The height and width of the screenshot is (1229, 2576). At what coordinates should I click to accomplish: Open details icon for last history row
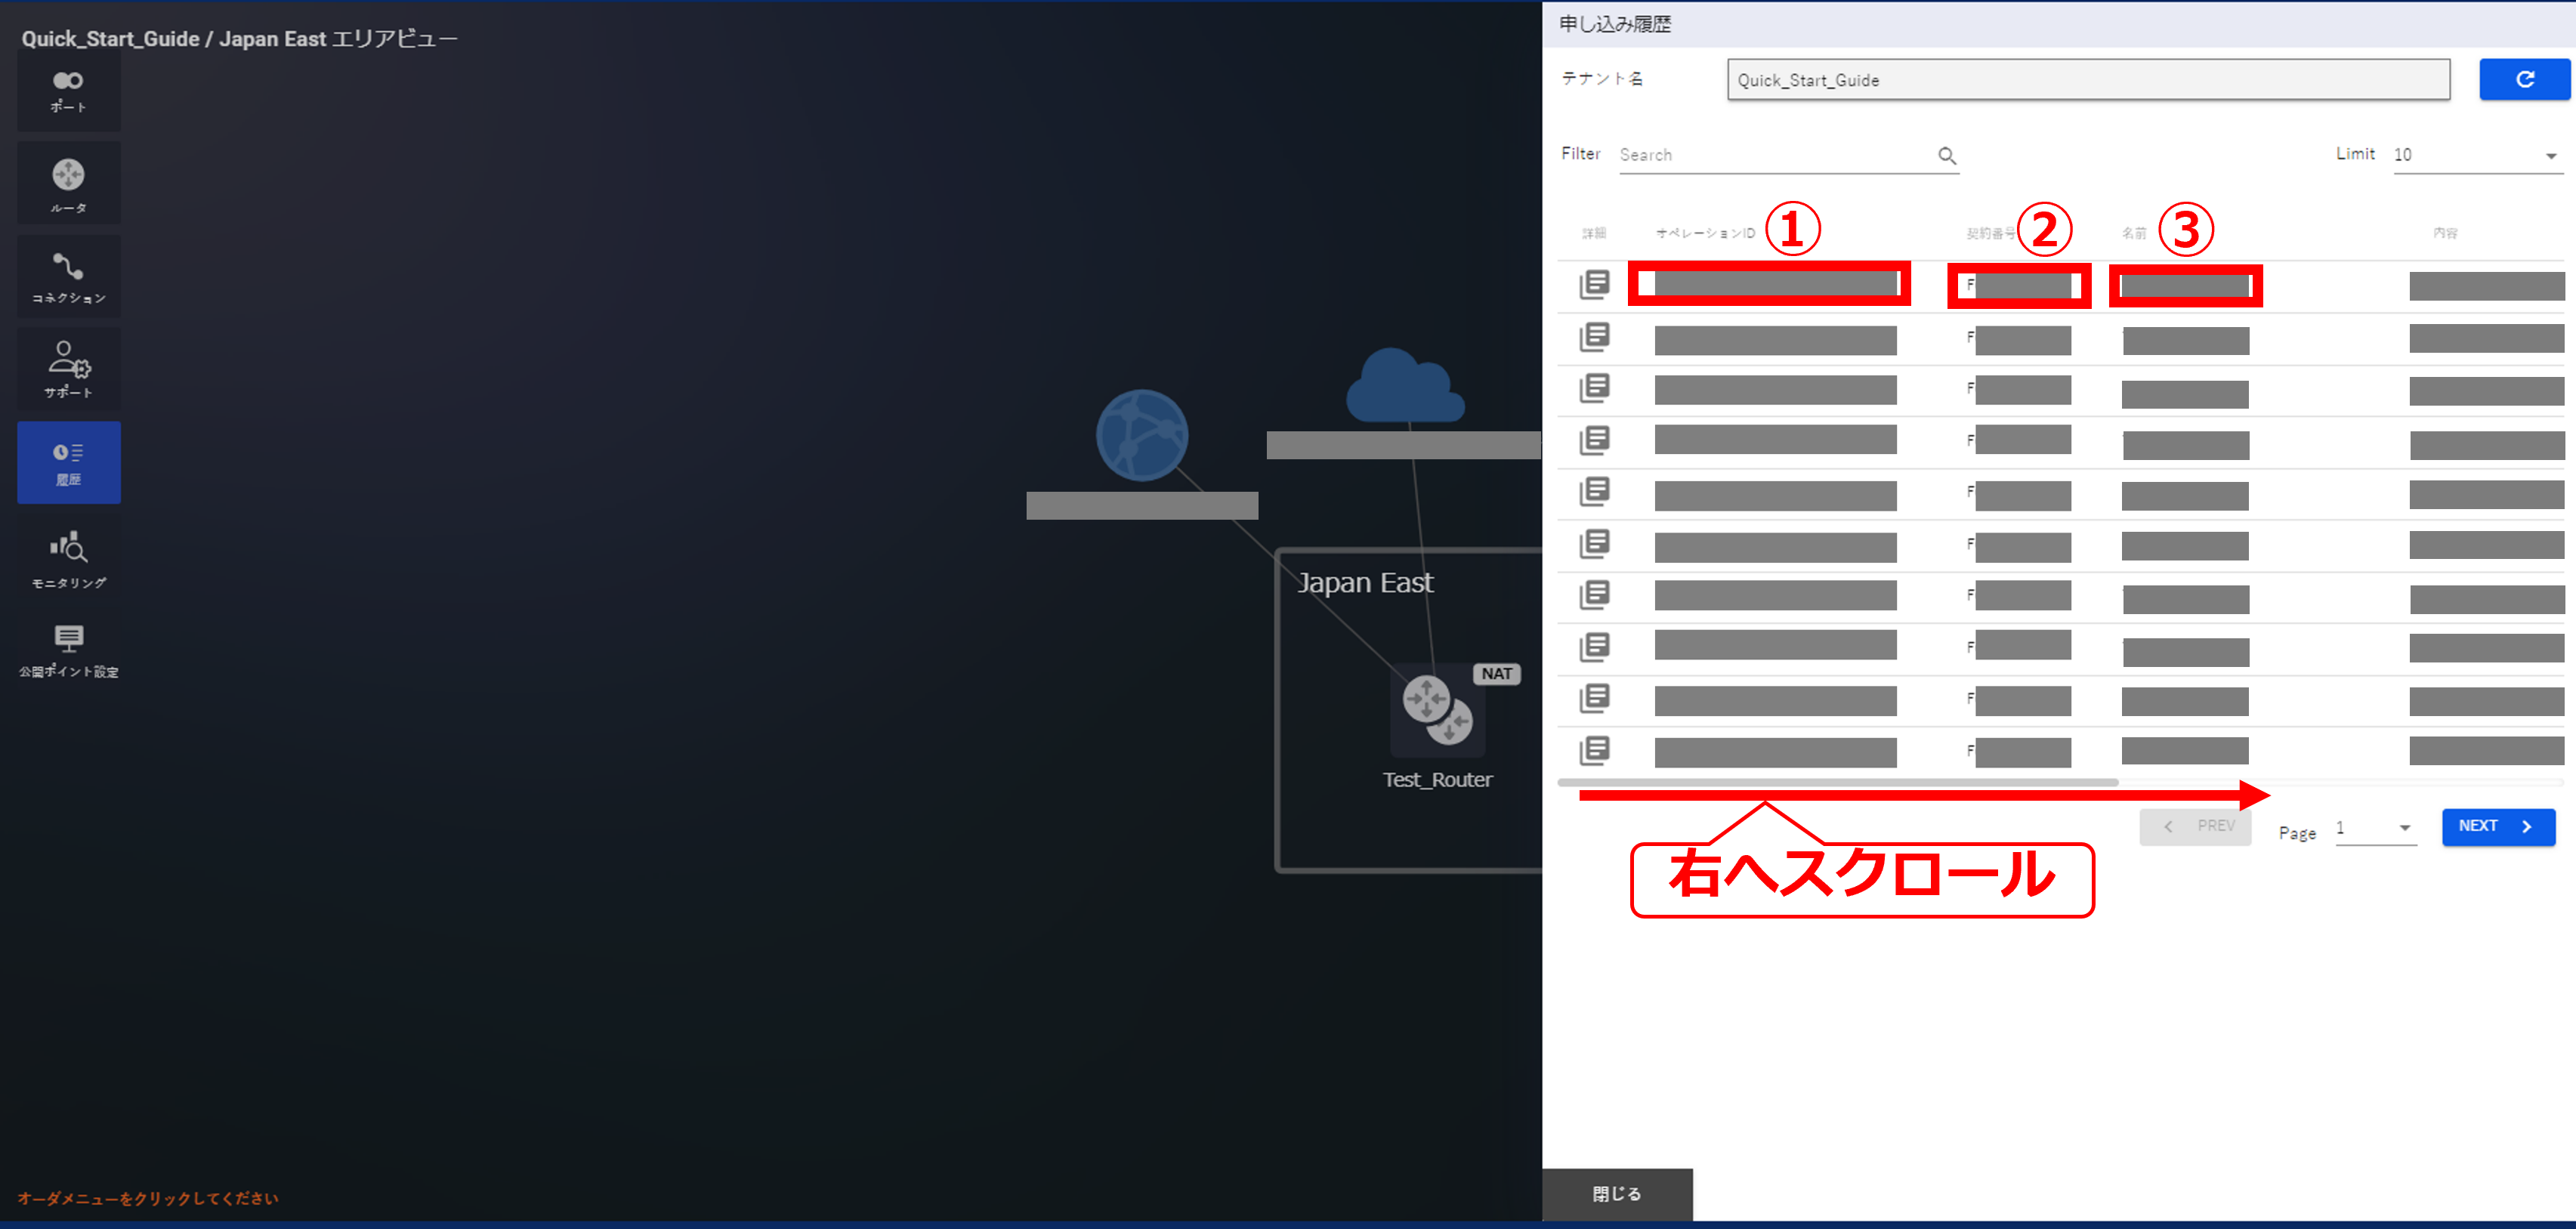(1594, 750)
